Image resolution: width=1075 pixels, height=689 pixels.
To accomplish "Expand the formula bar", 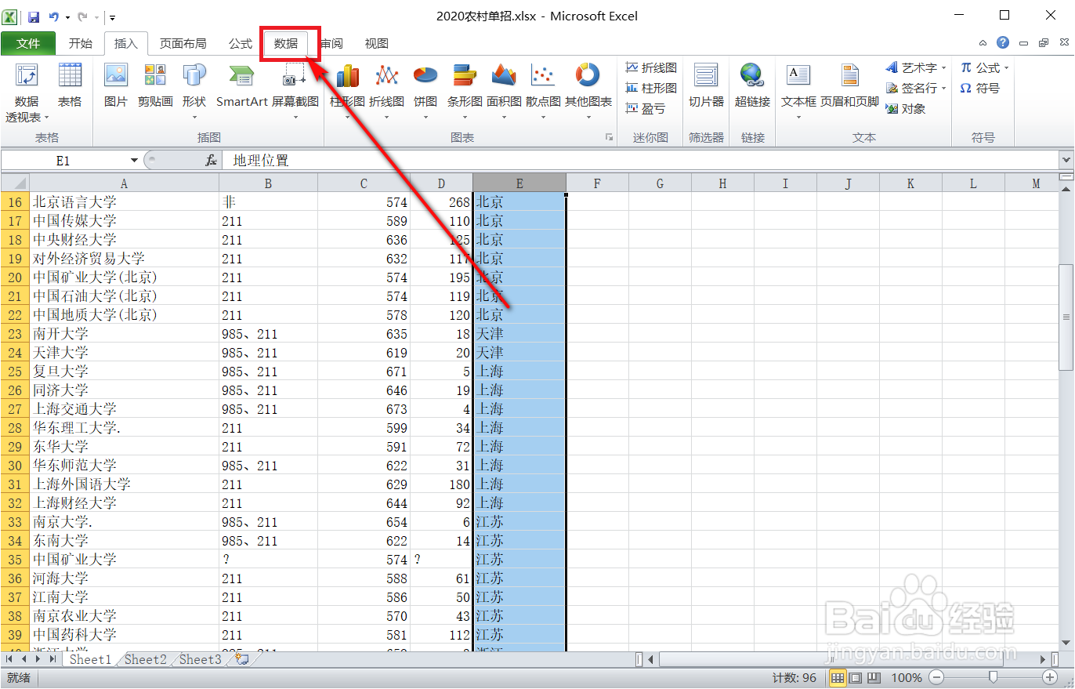I will [1066, 160].
